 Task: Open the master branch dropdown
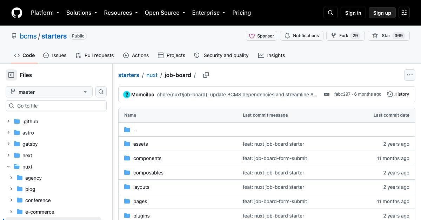tap(49, 92)
